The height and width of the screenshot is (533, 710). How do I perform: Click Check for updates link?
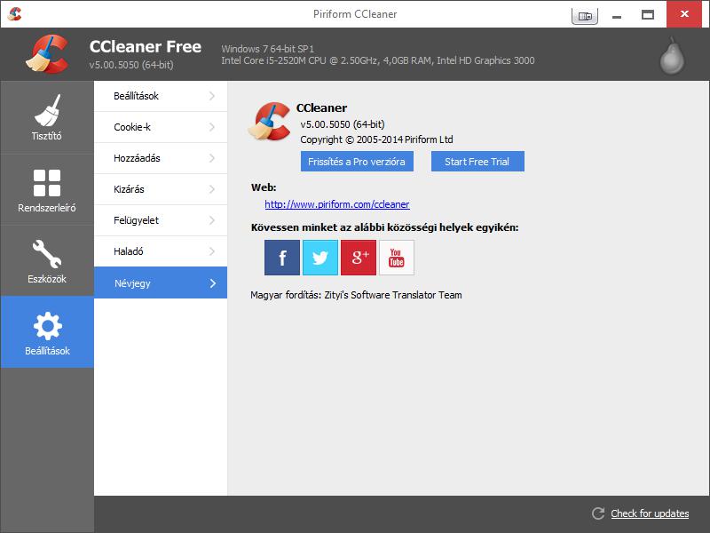[x=650, y=513]
